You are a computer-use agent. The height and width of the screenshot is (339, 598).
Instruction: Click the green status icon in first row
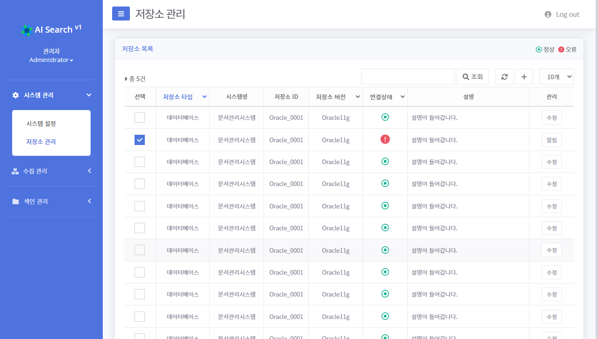[385, 118]
